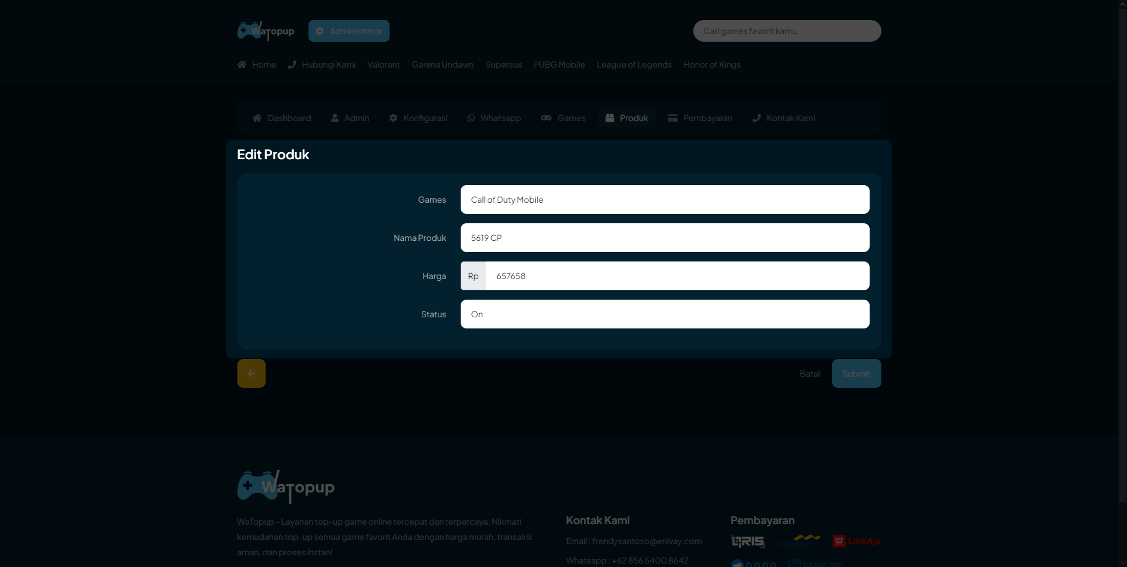Screen dimensions: 1127x567
Task: Click the Submit button
Action: coord(857,374)
